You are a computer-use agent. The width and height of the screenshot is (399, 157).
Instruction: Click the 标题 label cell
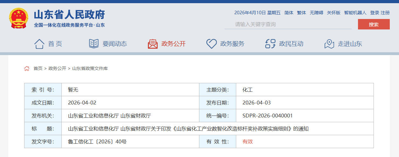pyautogui.click(x=43, y=129)
